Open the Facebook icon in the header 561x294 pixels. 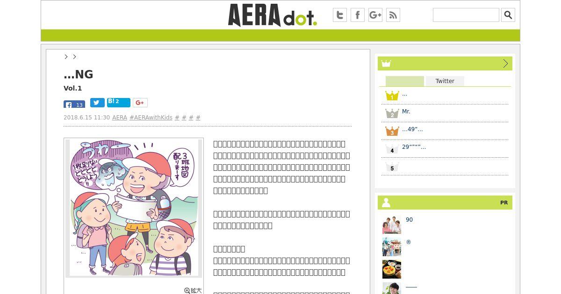pos(358,15)
